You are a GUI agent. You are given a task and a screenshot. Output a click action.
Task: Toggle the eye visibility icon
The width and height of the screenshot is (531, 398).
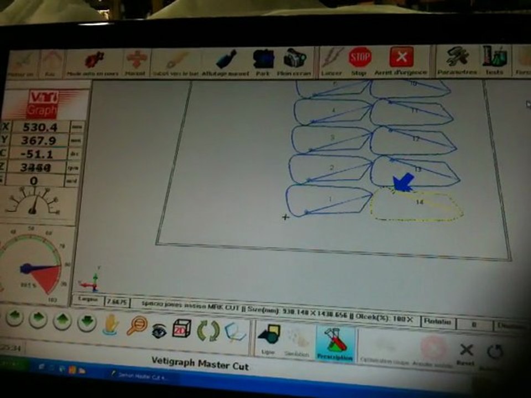[x=159, y=331]
